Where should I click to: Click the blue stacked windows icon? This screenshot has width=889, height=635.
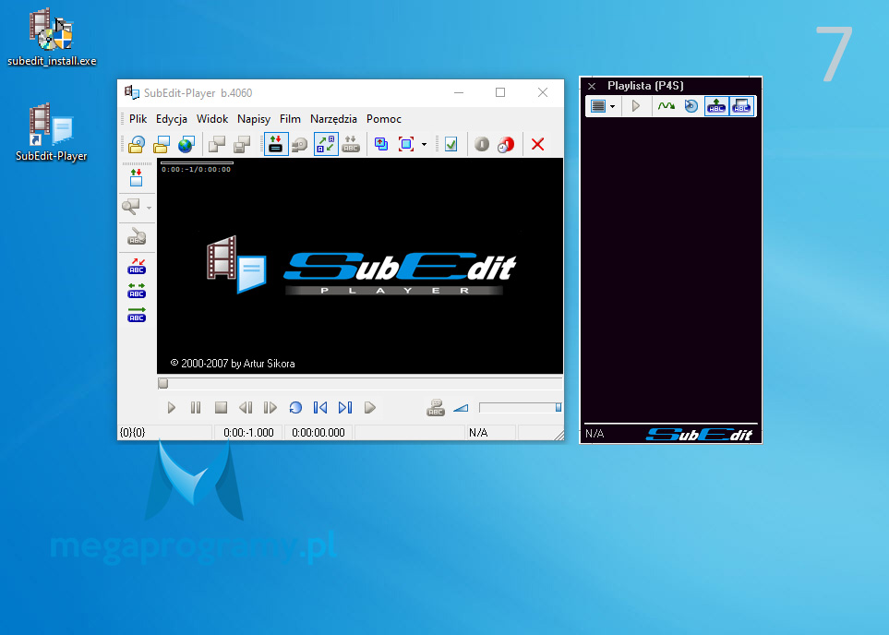click(x=381, y=145)
